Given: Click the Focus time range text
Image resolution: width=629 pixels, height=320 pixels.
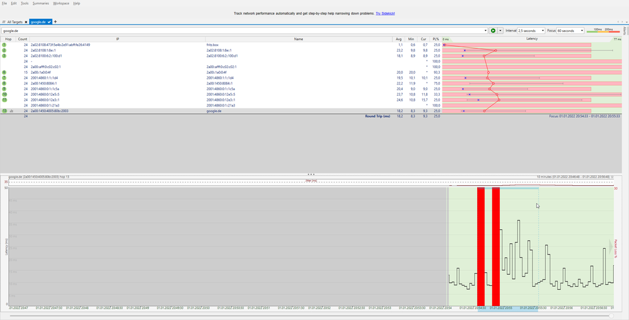Looking at the screenshot, I should (x=585, y=116).
